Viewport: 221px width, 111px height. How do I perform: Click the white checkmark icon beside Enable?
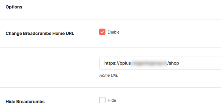tap(102, 32)
